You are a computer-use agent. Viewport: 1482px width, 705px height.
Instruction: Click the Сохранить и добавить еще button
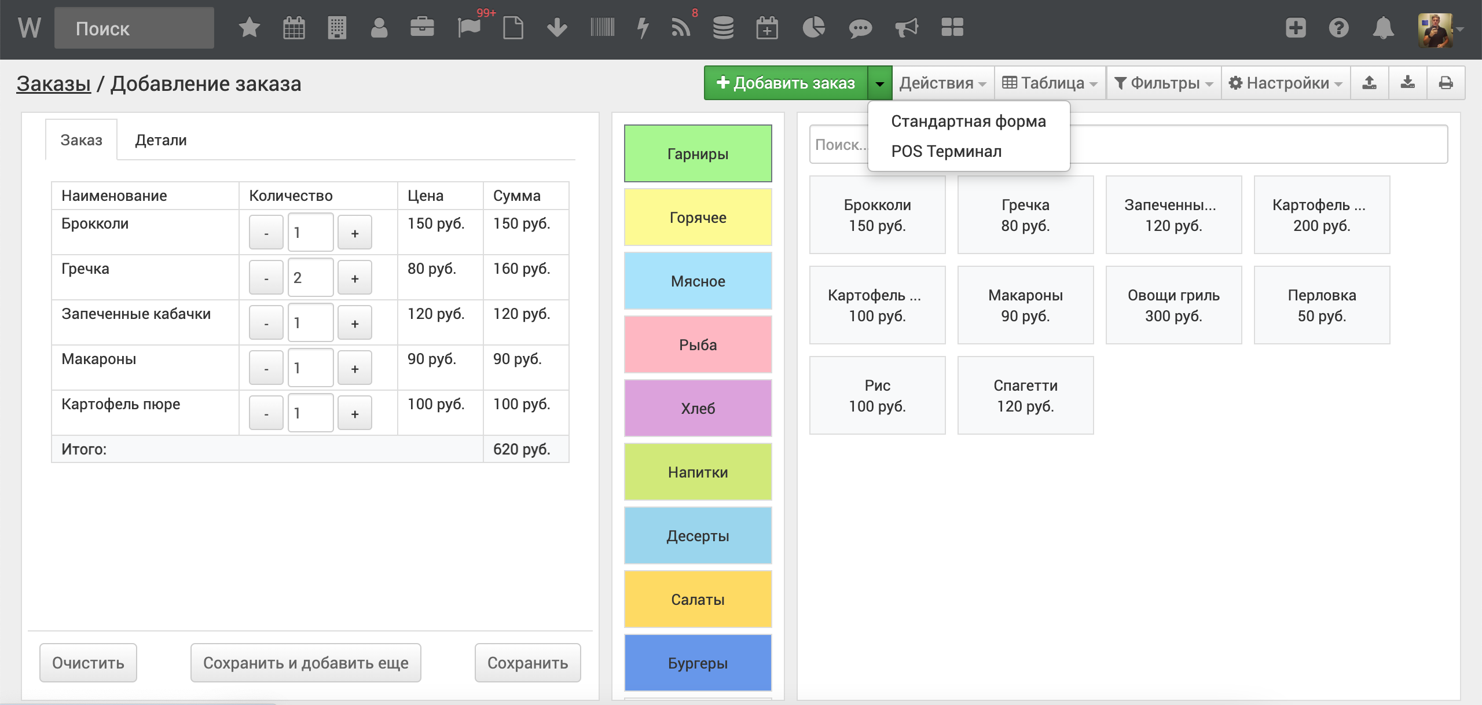point(306,663)
